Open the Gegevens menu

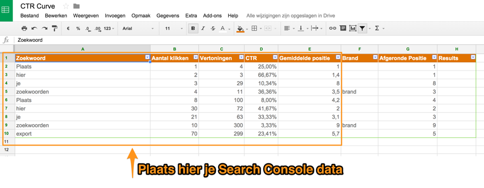[x=168, y=16]
